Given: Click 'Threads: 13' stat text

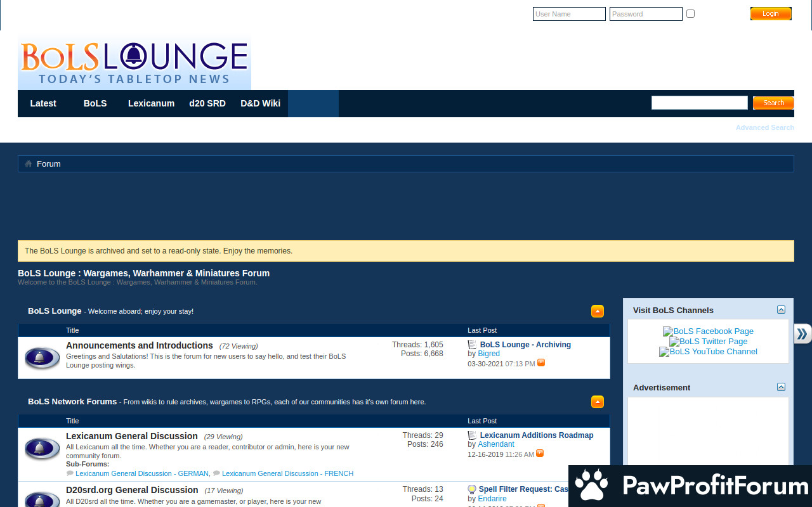Looking at the screenshot, I should pos(422,489).
